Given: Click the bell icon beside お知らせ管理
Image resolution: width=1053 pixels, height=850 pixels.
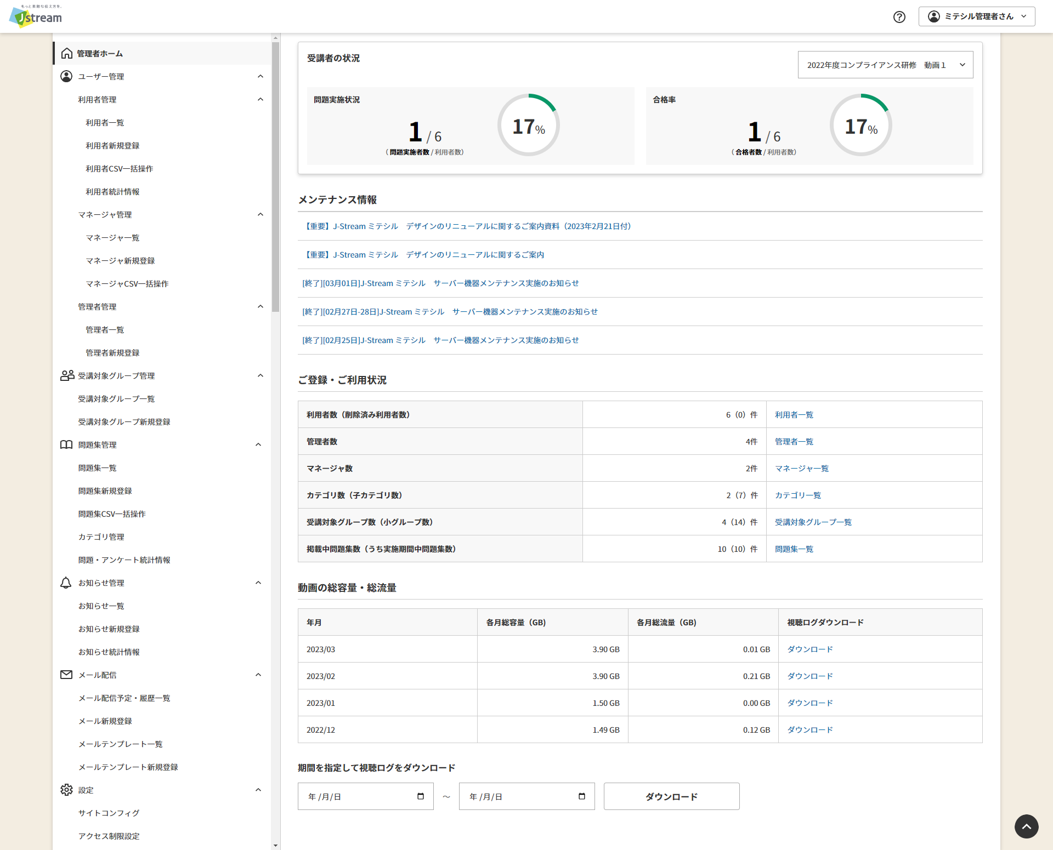Looking at the screenshot, I should tap(66, 583).
